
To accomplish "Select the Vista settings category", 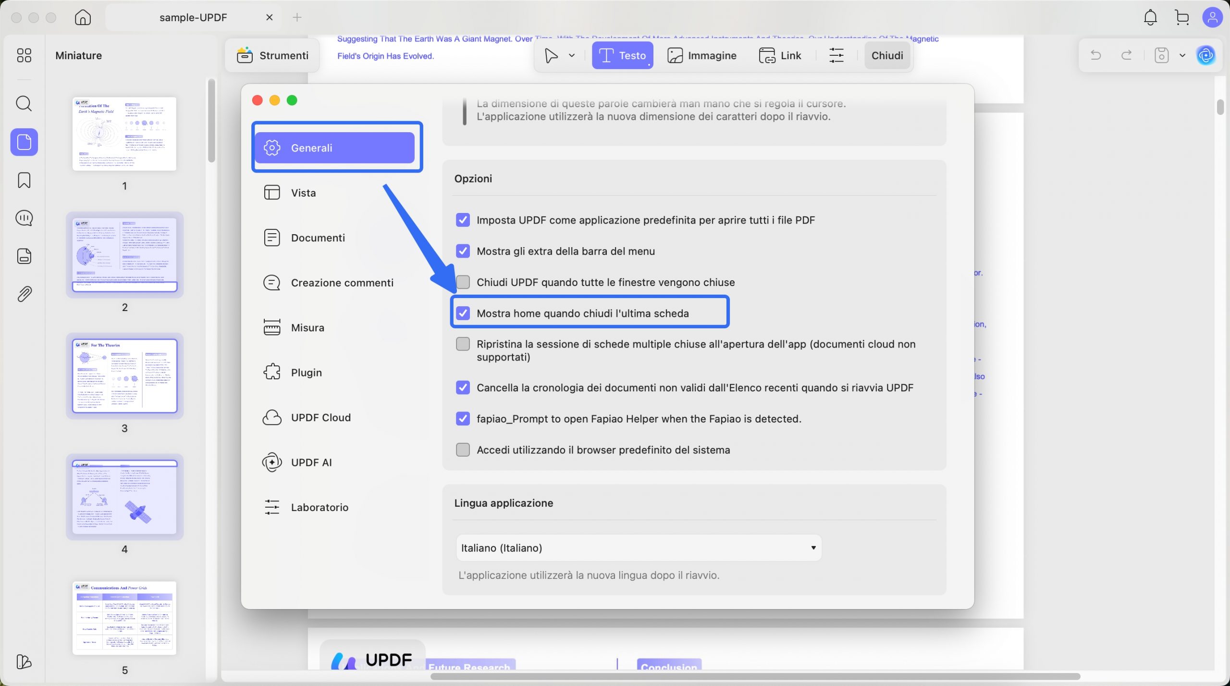I will (x=303, y=193).
